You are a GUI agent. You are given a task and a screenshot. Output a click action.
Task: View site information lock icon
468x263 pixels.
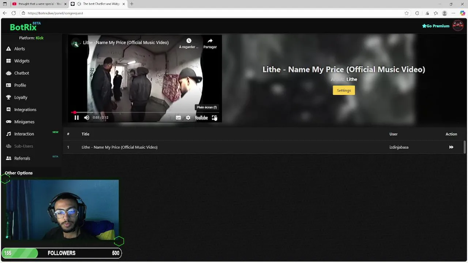(23, 13)
